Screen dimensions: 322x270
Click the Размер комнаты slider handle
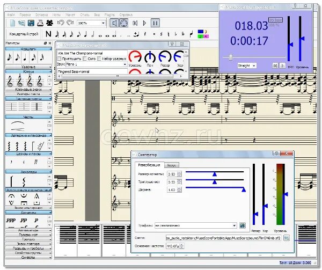[x=215, y=174]
